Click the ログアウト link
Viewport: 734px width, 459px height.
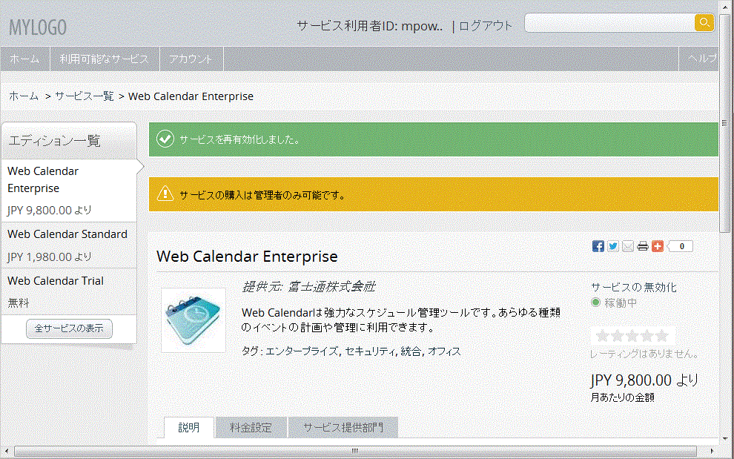(486, 26)
